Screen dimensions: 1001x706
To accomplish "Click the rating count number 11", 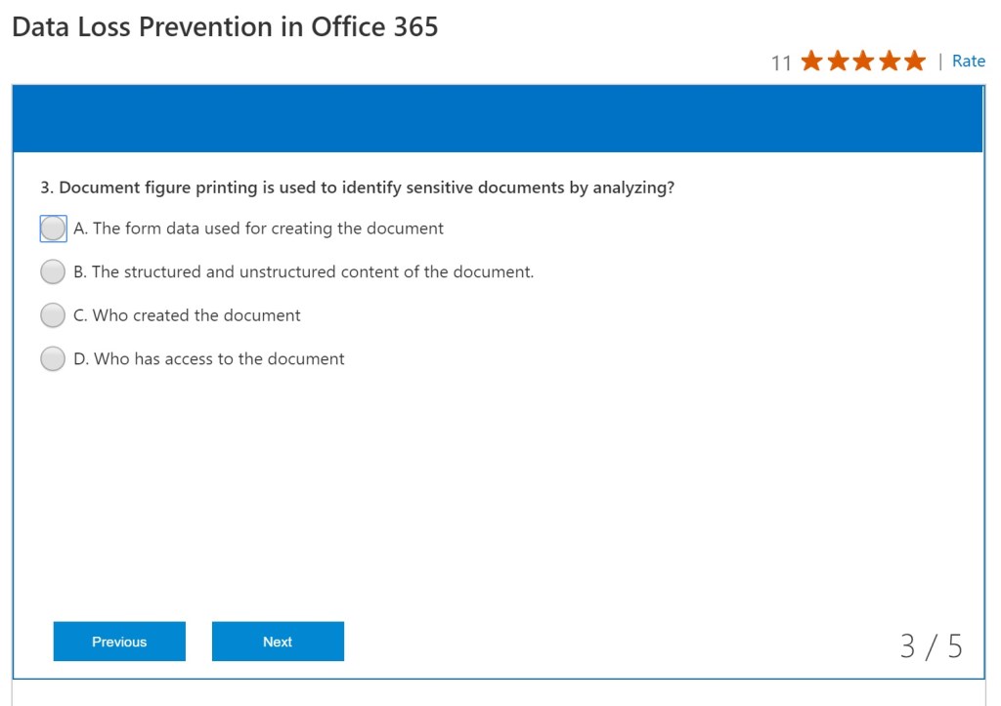I will pos(781,63).
